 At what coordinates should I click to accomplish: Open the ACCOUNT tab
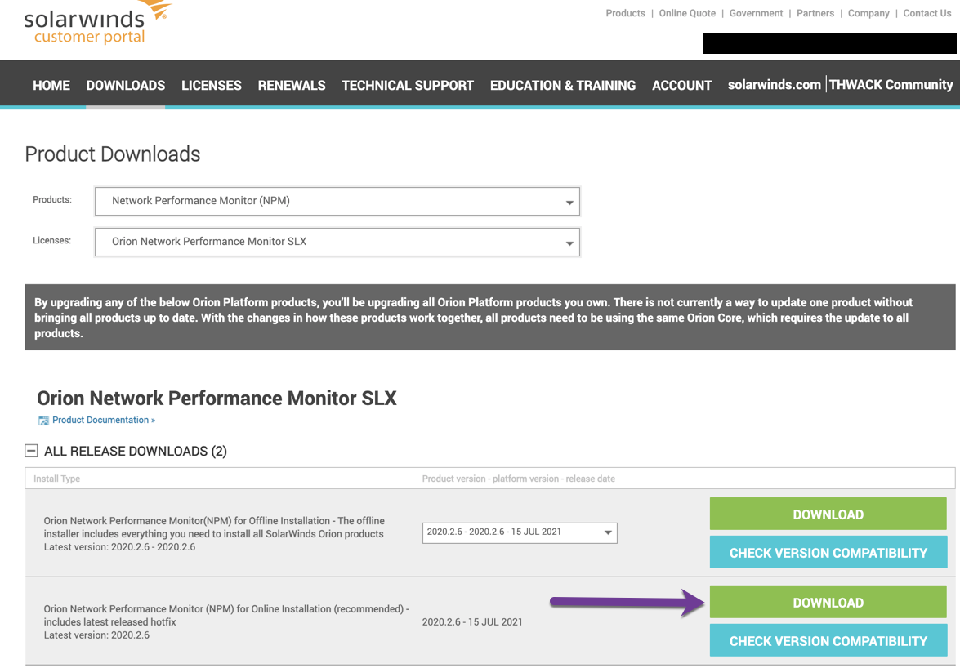(681, 85)
